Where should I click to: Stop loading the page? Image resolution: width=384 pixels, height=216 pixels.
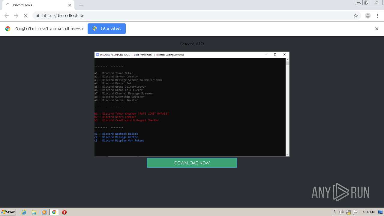tap(26, 16)
